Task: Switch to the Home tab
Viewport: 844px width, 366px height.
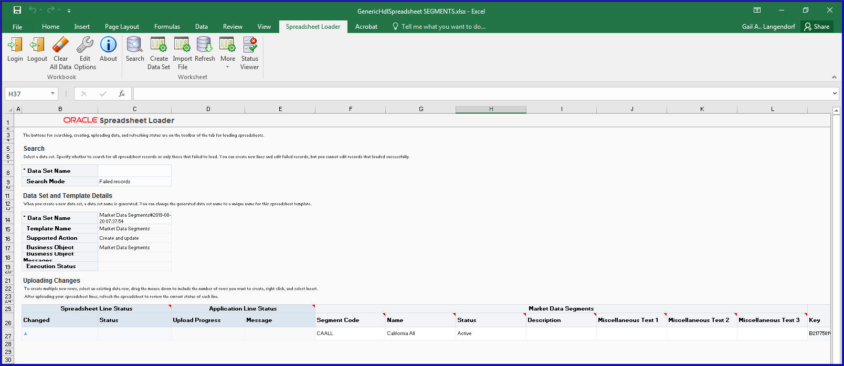Action: 51,27
